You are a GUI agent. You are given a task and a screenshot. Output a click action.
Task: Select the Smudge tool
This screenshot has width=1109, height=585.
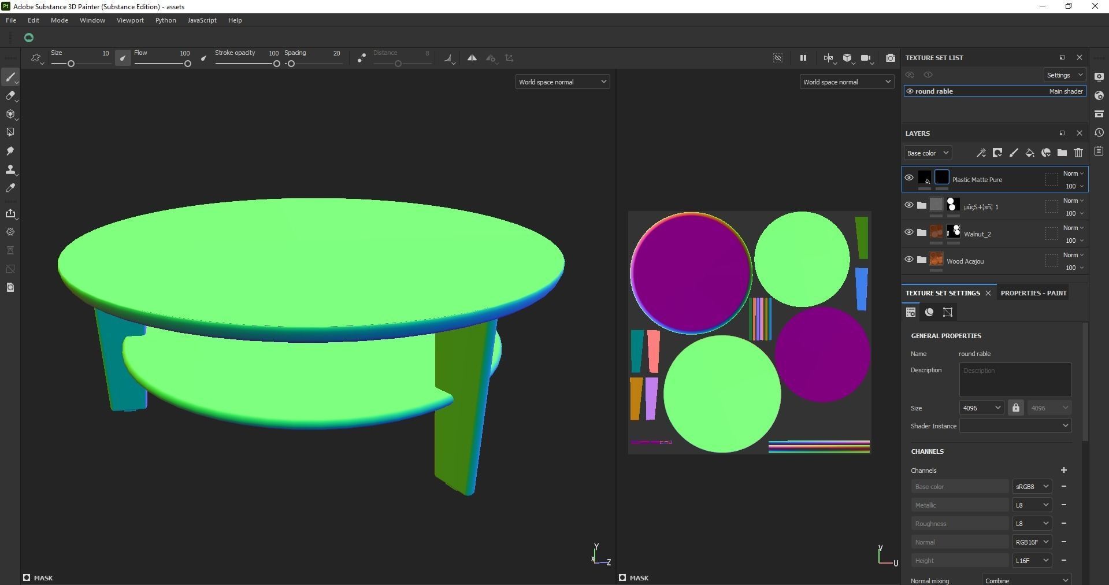(10, 151)
